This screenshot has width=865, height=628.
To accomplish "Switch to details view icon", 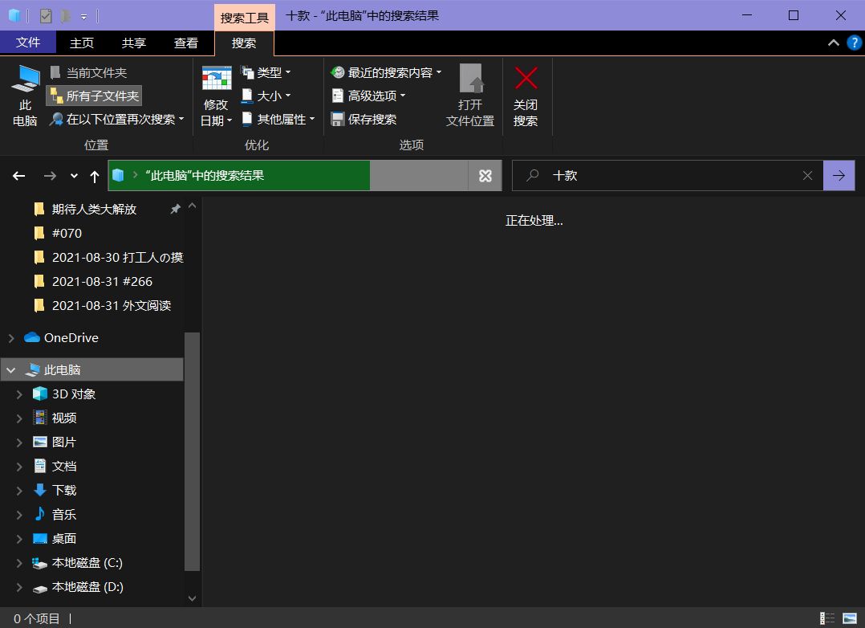I will 826,618.
